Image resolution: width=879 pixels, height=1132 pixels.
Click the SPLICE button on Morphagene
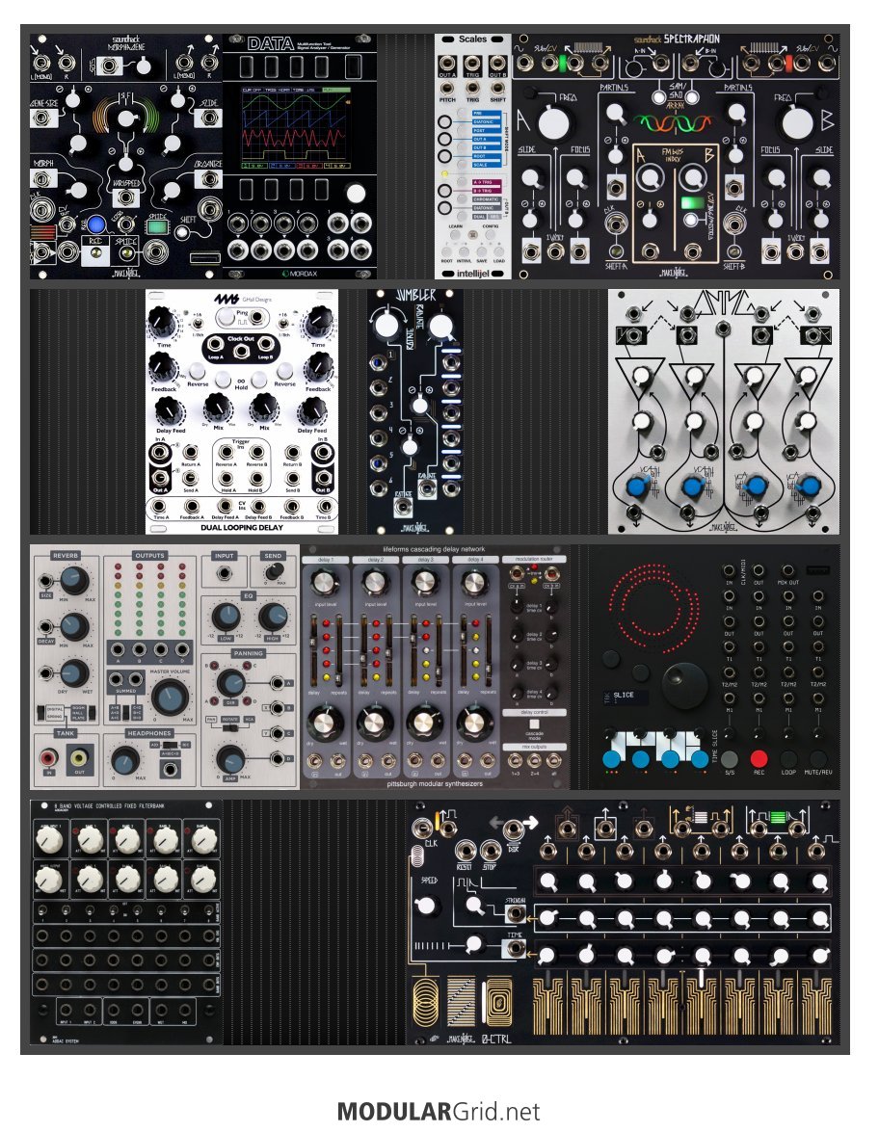coord(127,252)
